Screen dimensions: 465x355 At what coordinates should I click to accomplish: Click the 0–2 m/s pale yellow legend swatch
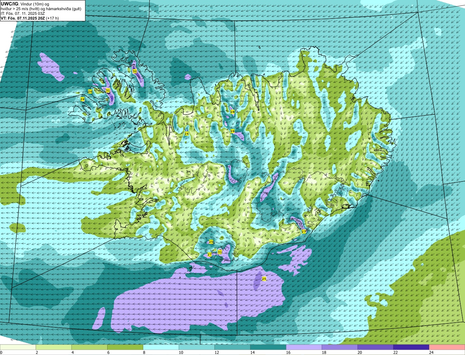tap(18, 347)
